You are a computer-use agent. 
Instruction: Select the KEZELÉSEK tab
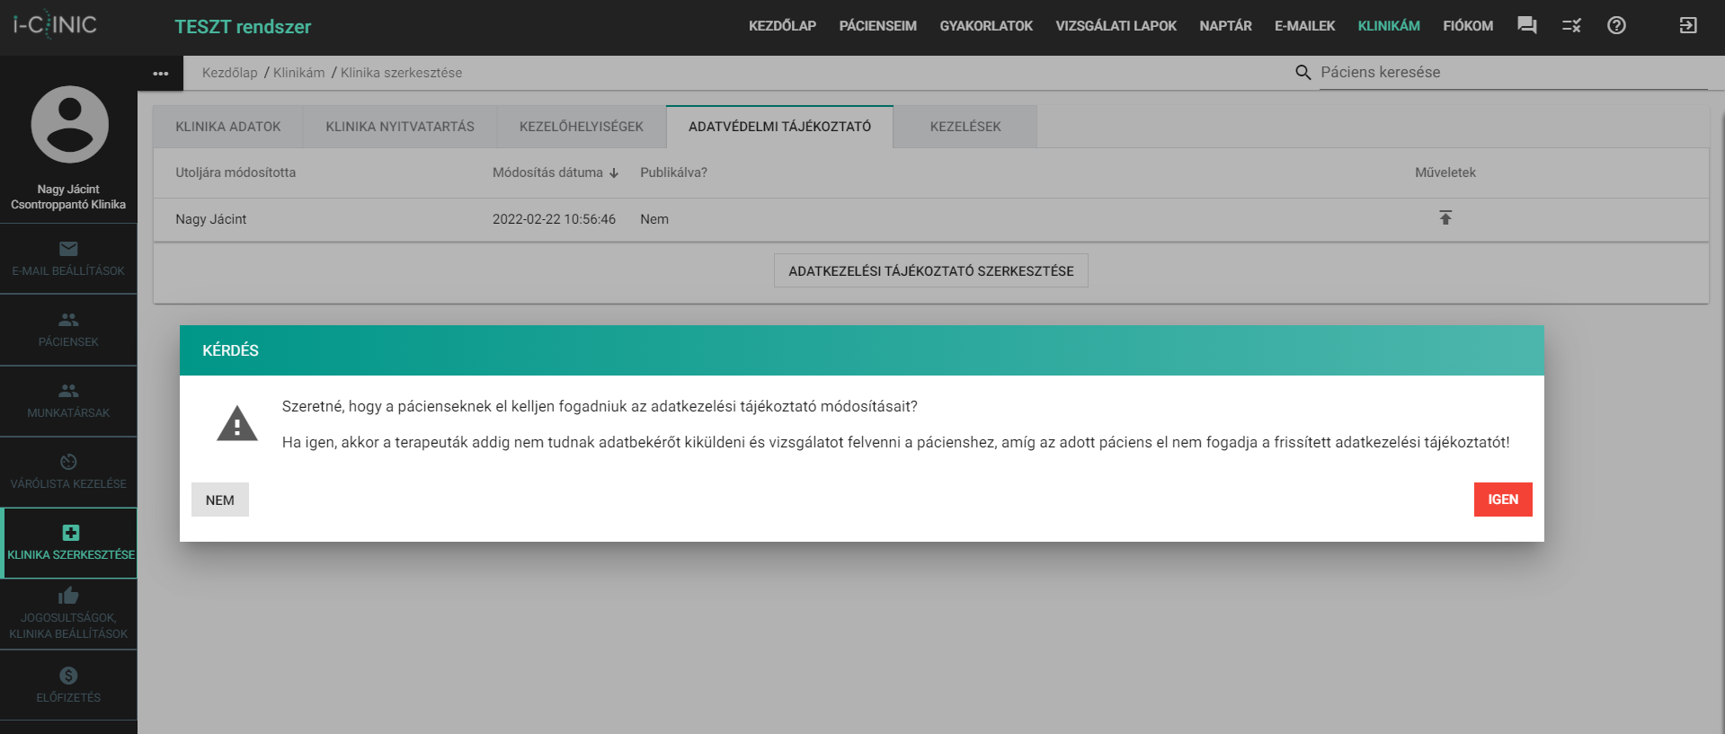pyautogui.click(x=965, y=127)
